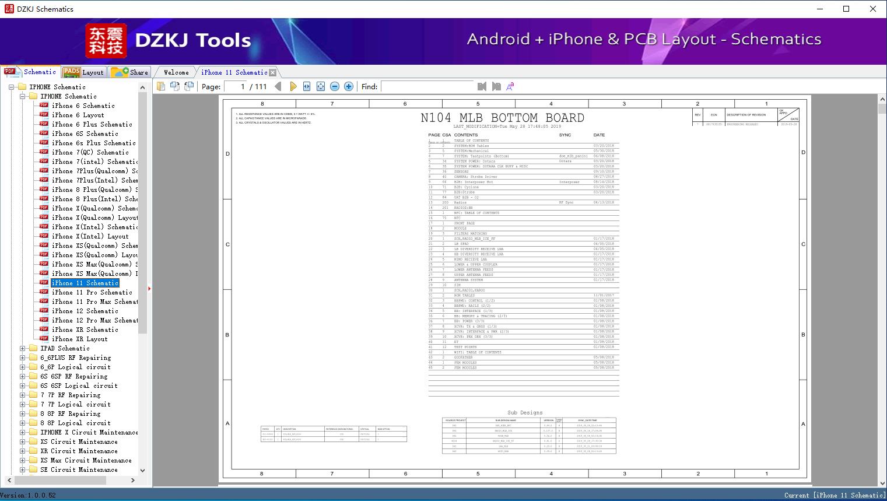Expand the XS Max Circuit Maintenance folder

[23, 460]
